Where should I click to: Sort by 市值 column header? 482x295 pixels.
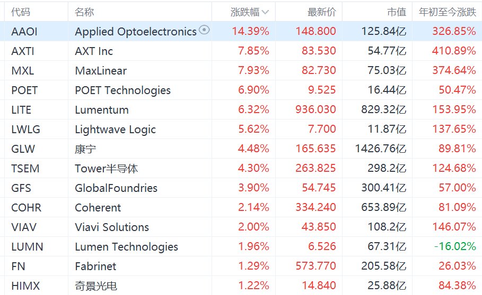click(397, 12)
